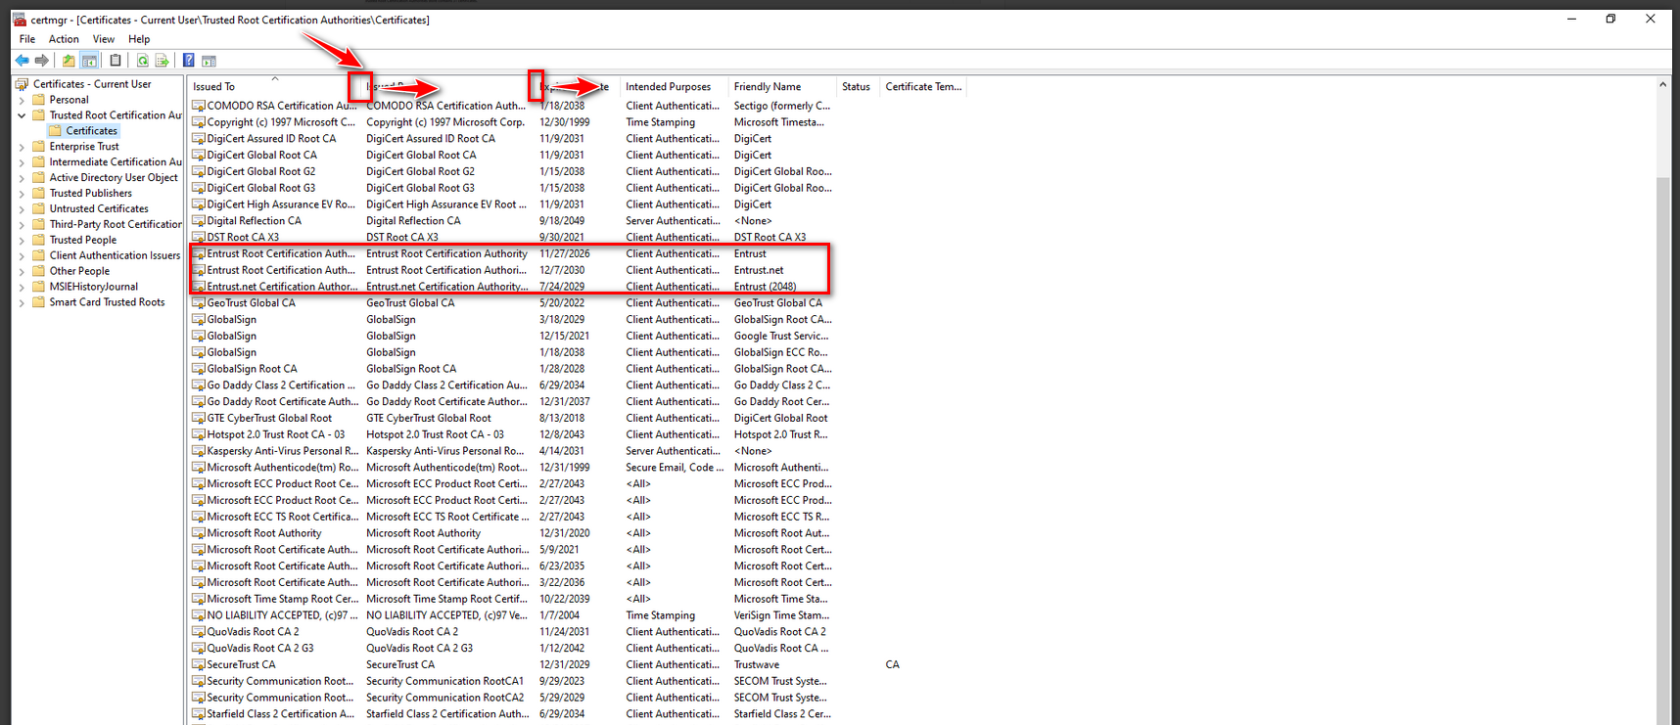Image resolution: width=1680 pixels, height=725 pixels.
Task: Click certificate icon of DST Root CA X3
Action: [199, 237]
